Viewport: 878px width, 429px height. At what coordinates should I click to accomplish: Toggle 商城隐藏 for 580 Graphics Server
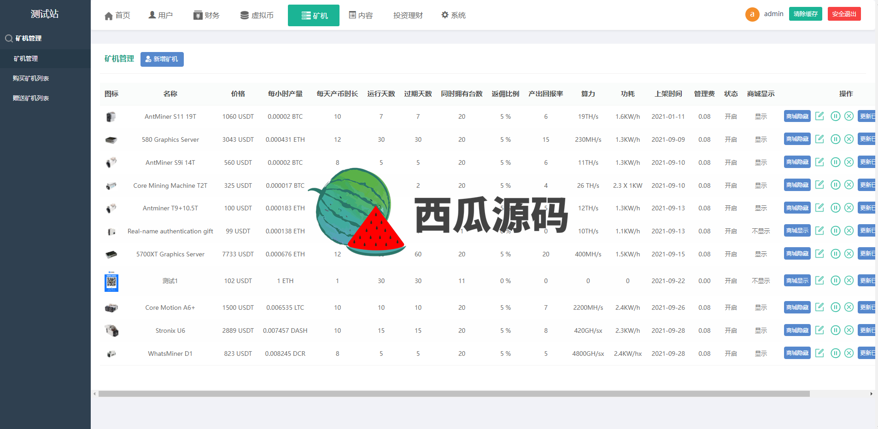point(797,139)
